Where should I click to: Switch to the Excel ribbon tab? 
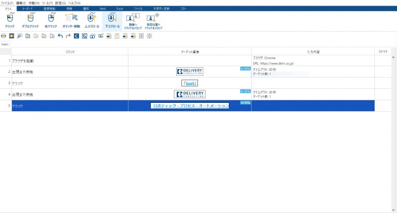pos(120,9)
